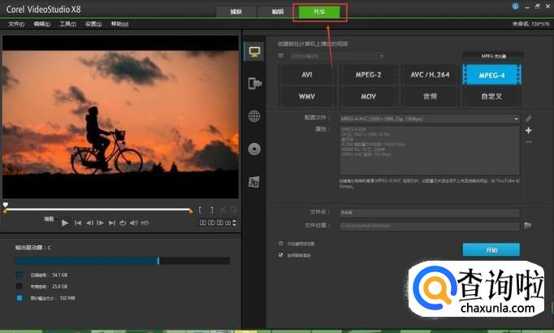Uncheck the checked option above the taskbar
The height and width of the screenshot is (333, 554).
click(x=281, y=254)
